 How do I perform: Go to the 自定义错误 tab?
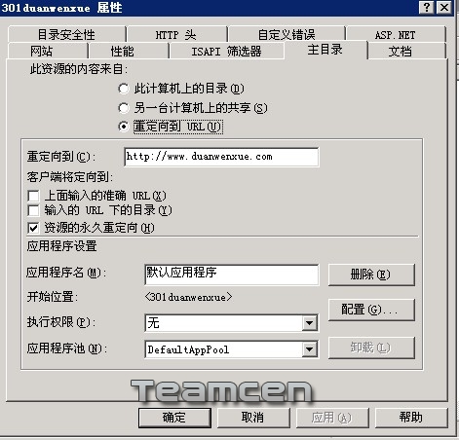coord(287,34)
